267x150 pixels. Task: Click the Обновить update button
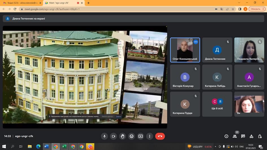(257, 9)
